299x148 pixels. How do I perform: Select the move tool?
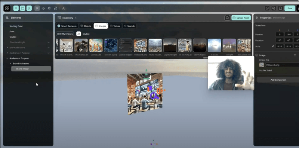click(43, 8)
